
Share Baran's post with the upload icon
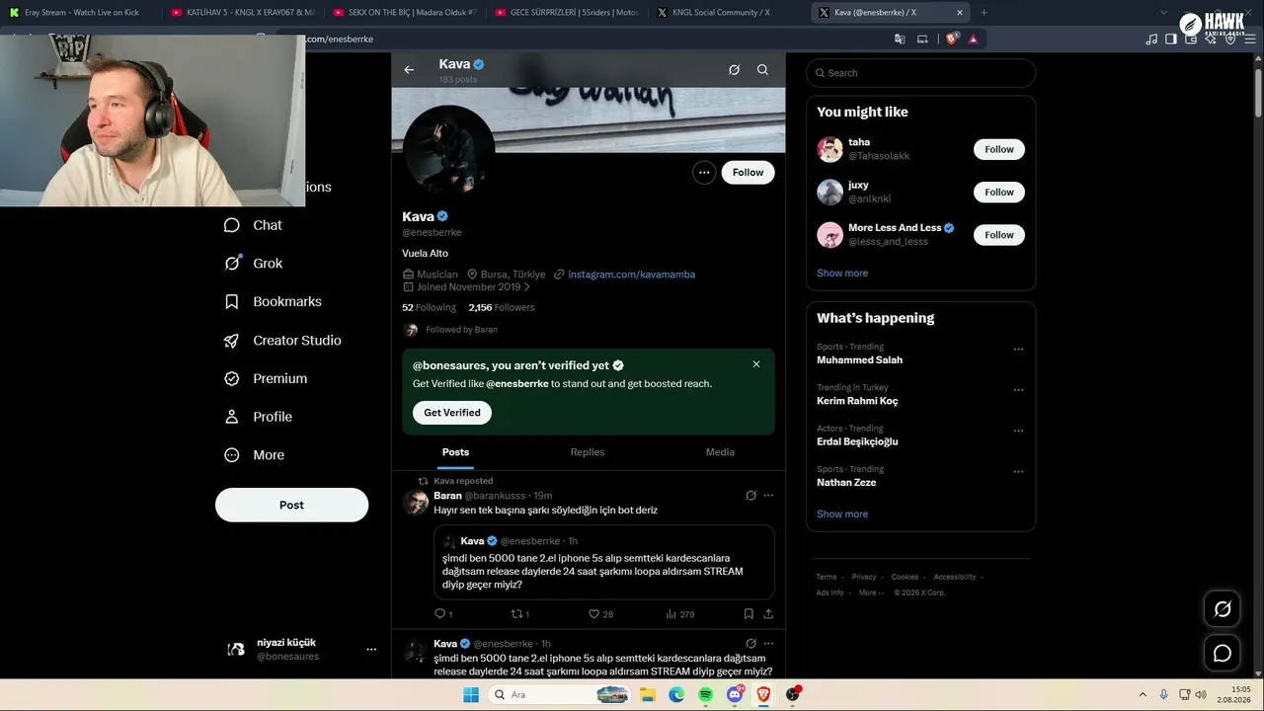[768, 614]
